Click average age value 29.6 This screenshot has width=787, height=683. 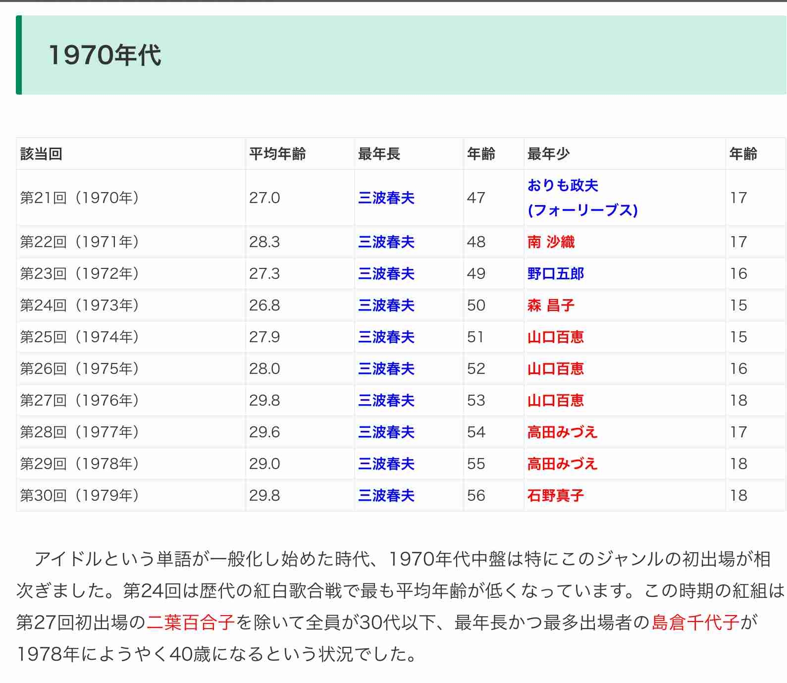pos(264,432)
